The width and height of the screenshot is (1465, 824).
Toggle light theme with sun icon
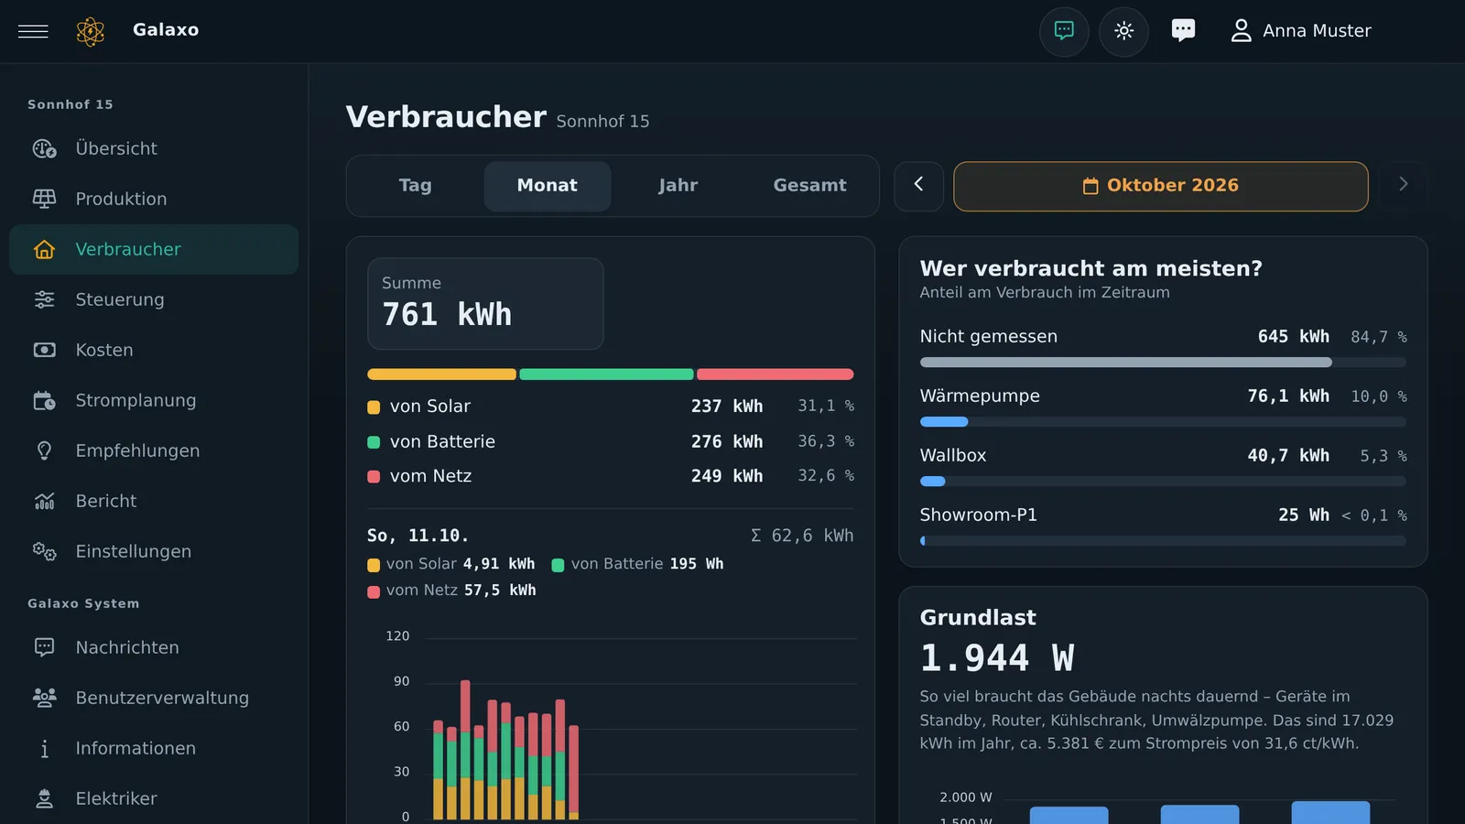click(1123, 31)
